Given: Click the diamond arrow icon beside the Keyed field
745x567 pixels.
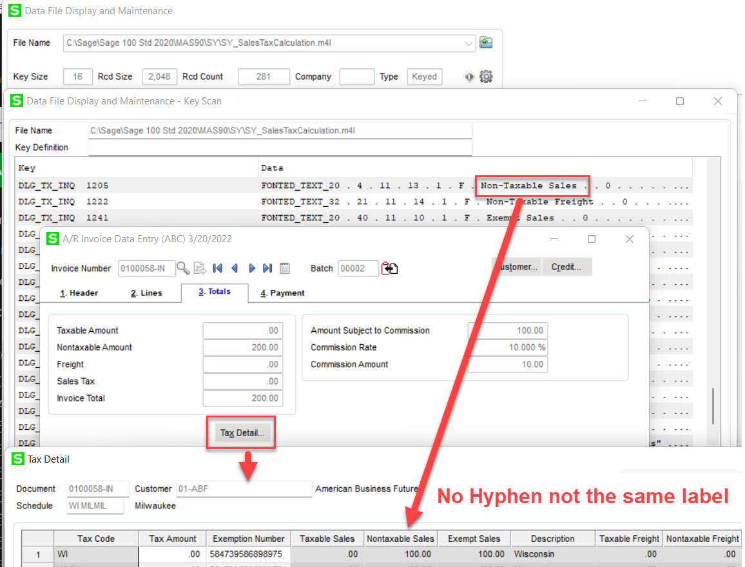Looking at the screenshot, I should click(x=469, y=77).
